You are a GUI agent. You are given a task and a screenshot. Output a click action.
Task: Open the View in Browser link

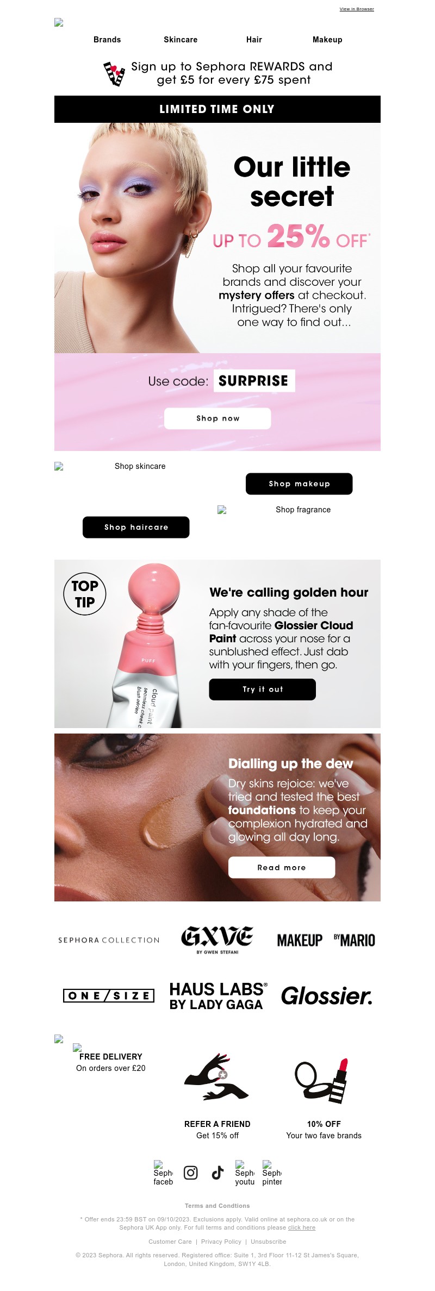click(357, 9)
